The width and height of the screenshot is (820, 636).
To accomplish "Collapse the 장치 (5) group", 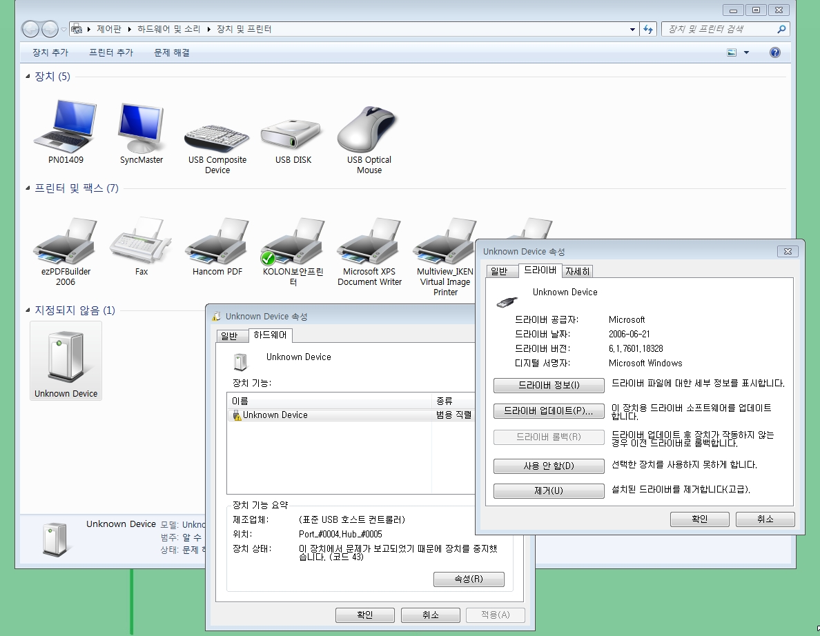I will 28,77.
